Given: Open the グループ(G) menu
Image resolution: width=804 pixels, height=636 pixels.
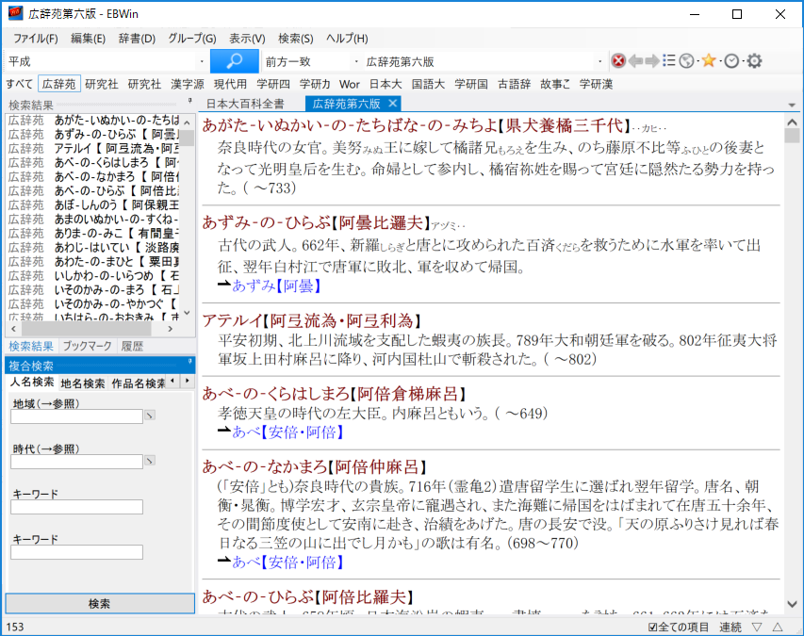Looking at the screenshot, I should [192, 39].
